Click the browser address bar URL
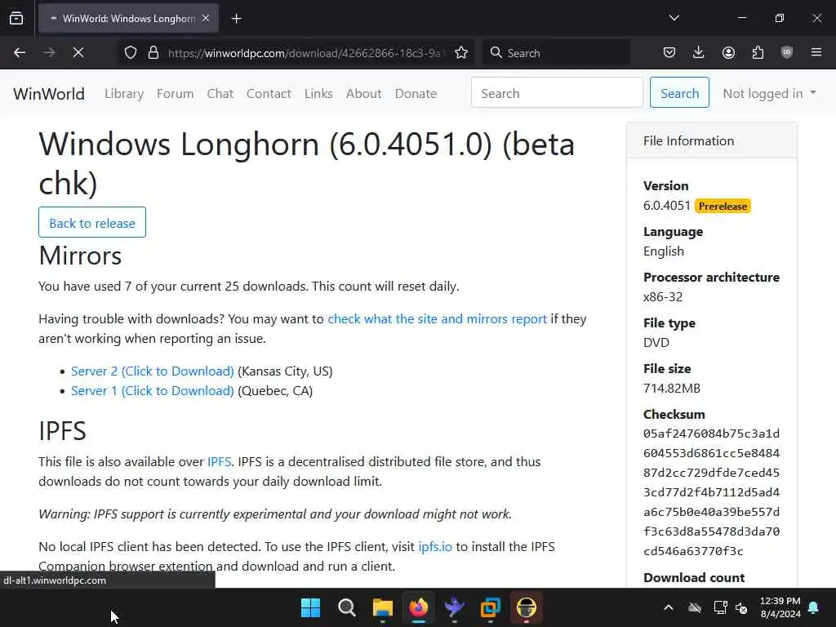 pos(305,53)
